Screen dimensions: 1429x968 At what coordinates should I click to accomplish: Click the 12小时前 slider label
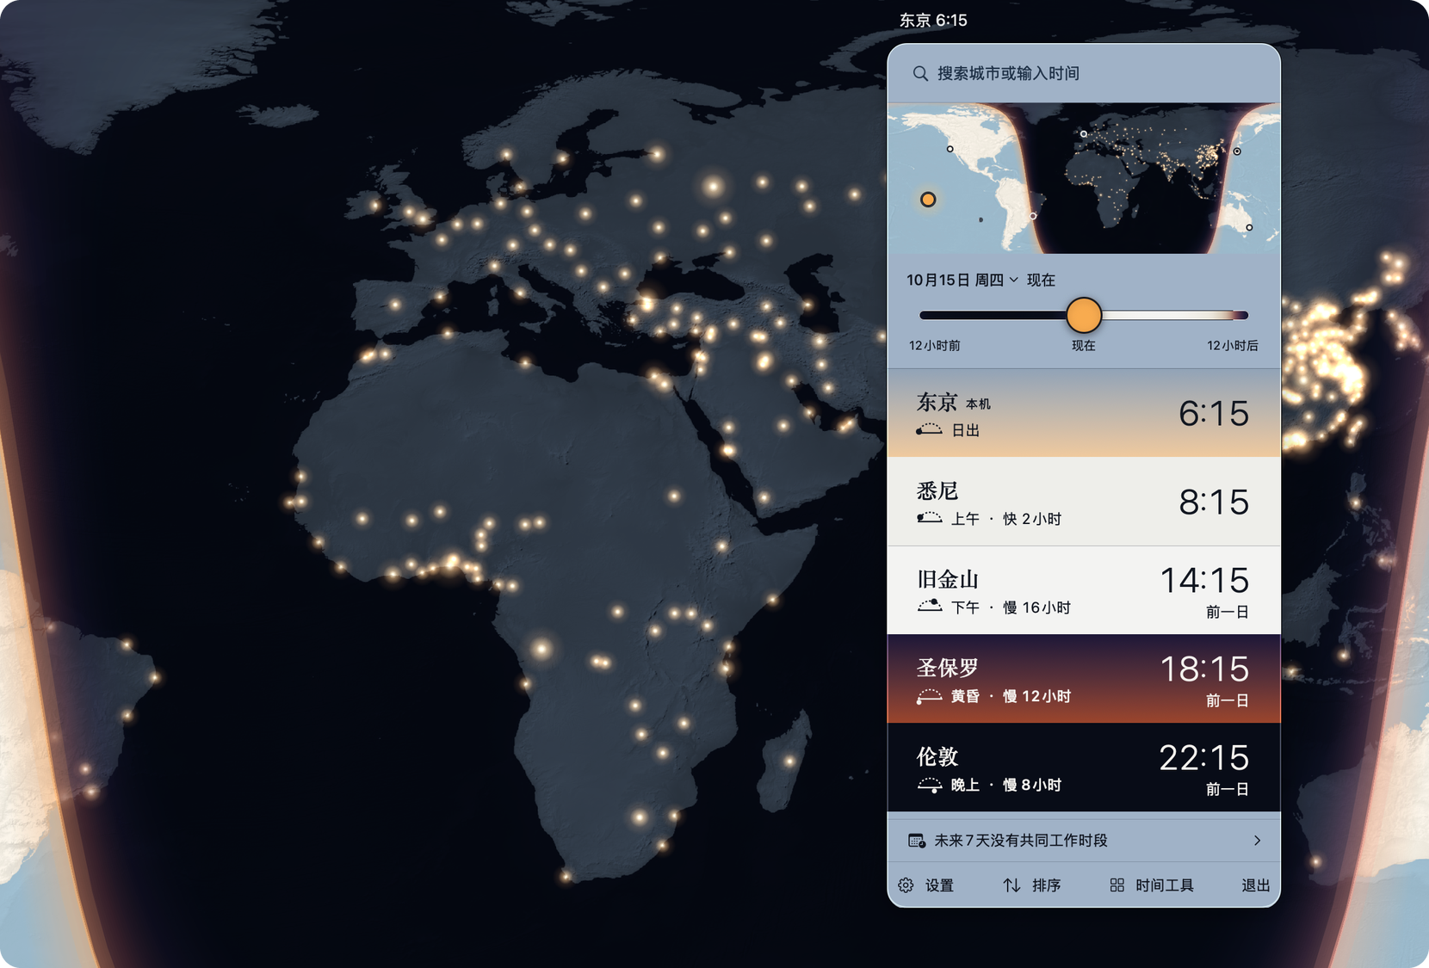pos(935,345)
